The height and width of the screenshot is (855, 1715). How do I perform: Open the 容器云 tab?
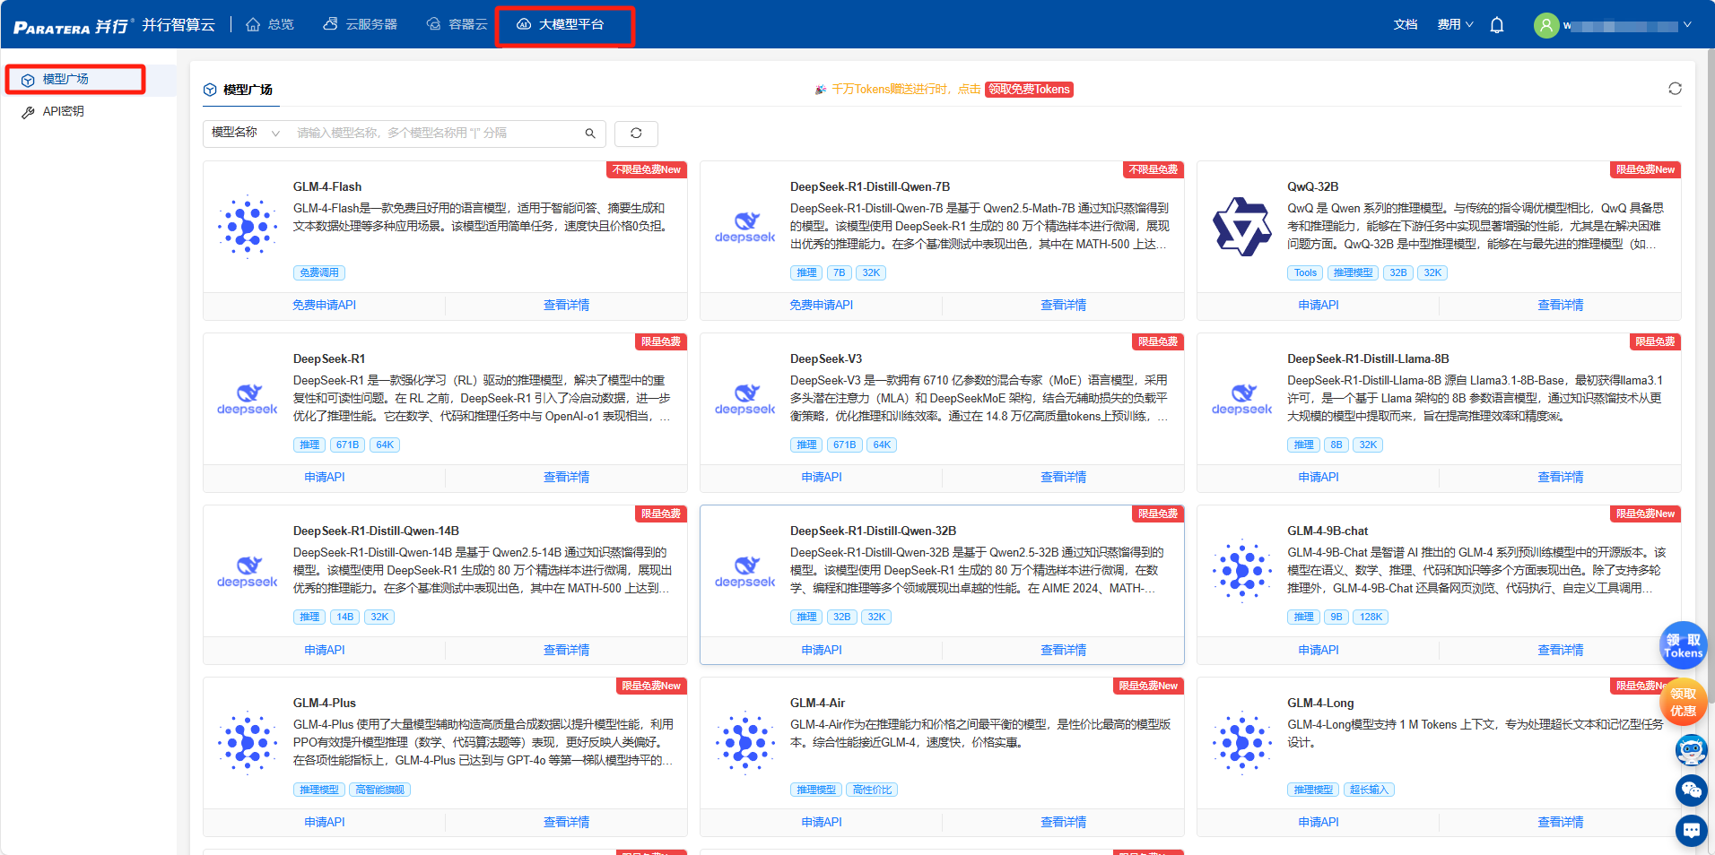tap(457, 24)
